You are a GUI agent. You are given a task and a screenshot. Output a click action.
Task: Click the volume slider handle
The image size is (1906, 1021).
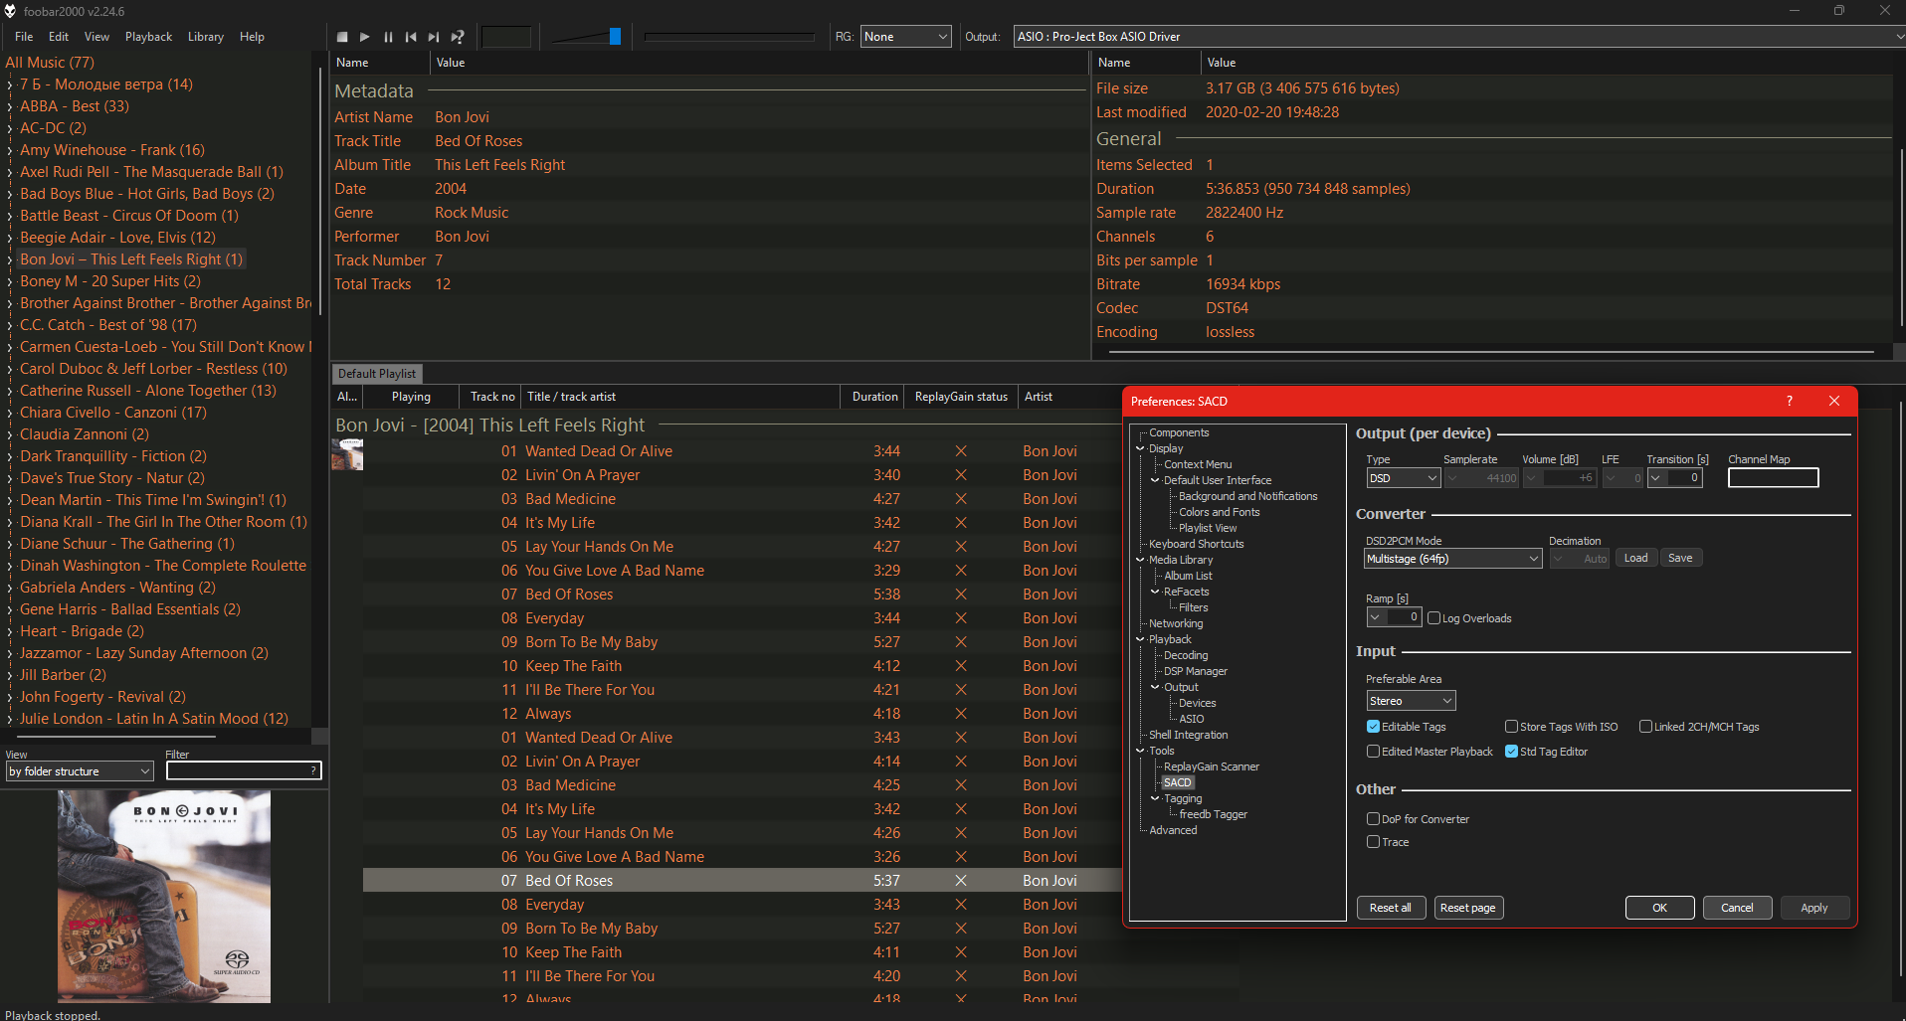click(x=615, y=37)
